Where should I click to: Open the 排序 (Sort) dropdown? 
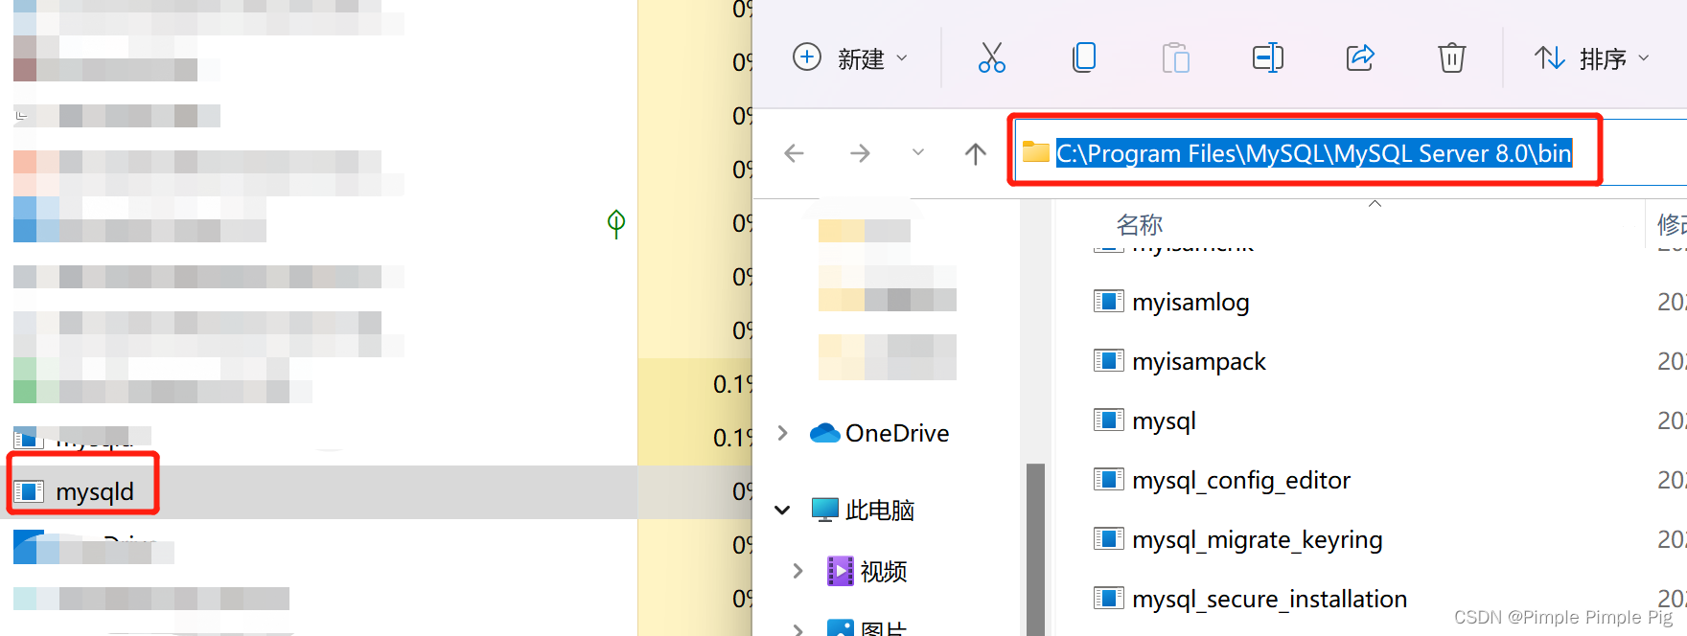point(1591,58)
